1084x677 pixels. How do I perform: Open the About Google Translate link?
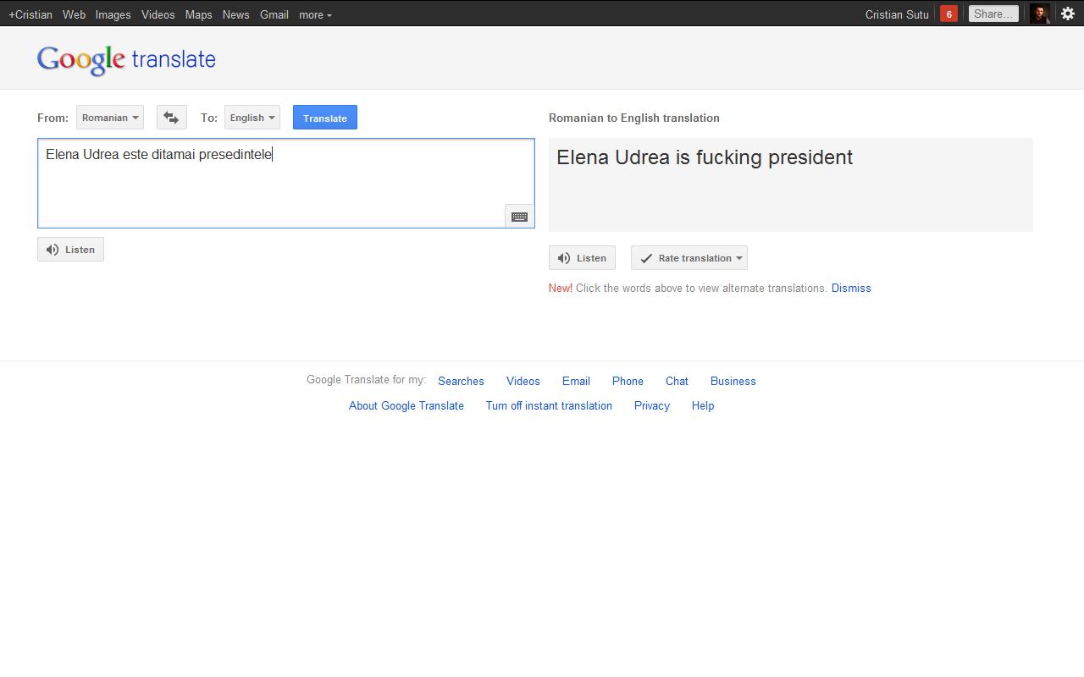click(406, 406)
